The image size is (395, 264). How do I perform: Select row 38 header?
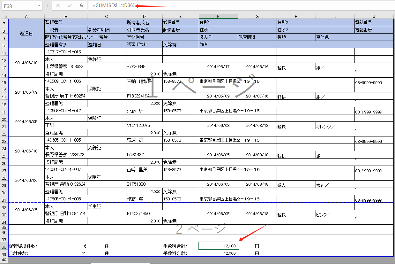(4, 247)
